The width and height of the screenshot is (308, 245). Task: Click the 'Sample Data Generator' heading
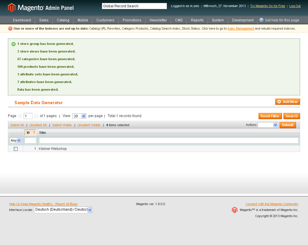tap(39, 102)
